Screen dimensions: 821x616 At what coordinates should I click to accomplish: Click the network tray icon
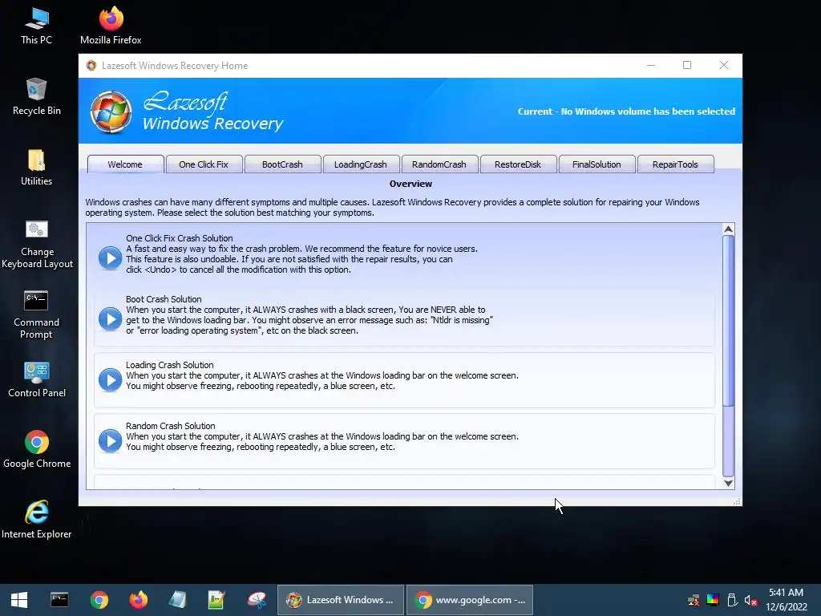(x=694, y=600)
